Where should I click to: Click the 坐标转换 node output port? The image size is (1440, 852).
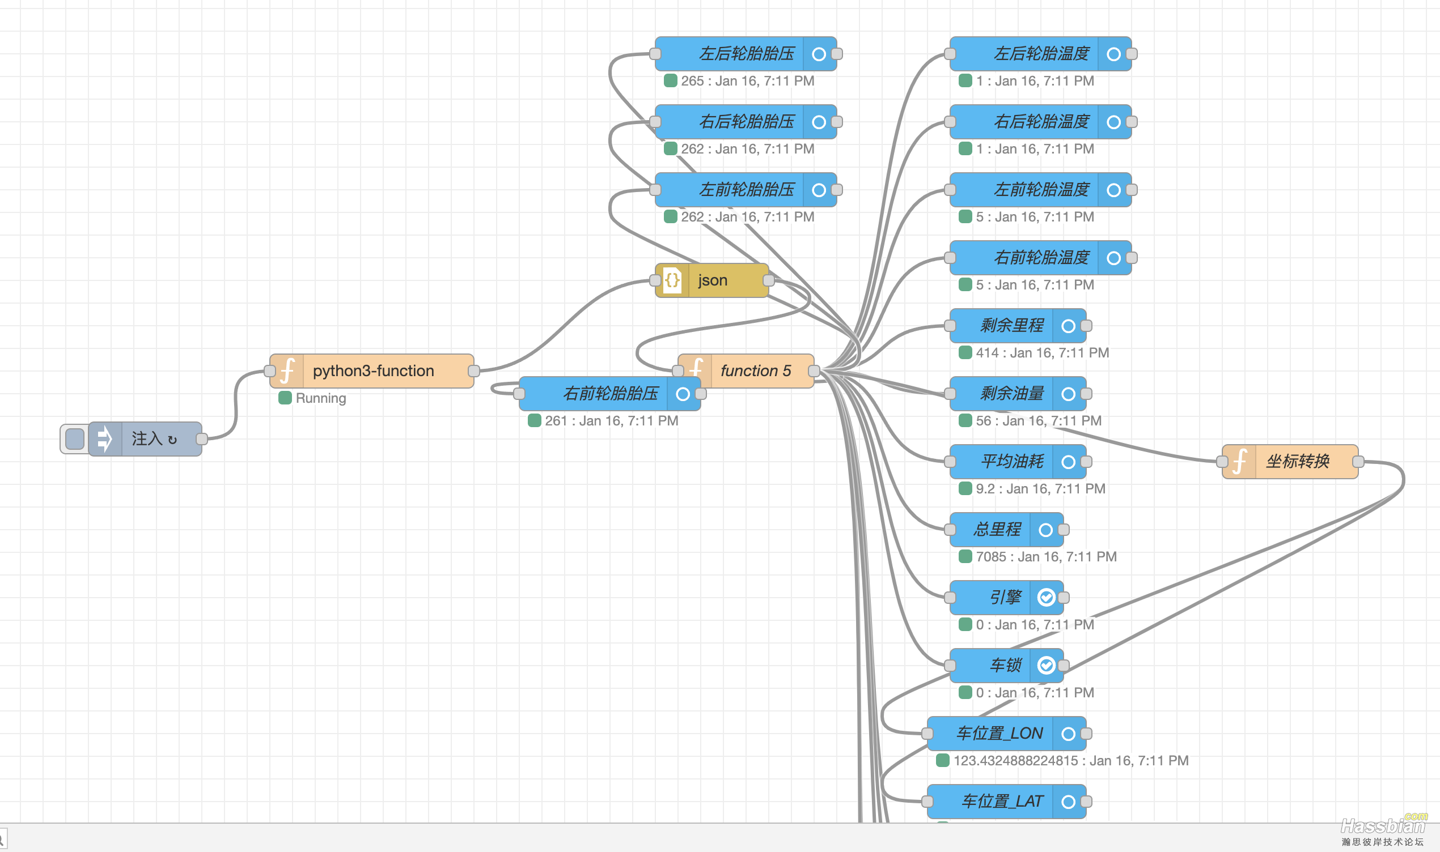click(1358, 462)
